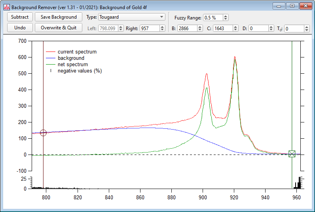Click the Left field up arrow
Image resolution: width=315 pixels, height=212 pixels.
tap(121, 27)
